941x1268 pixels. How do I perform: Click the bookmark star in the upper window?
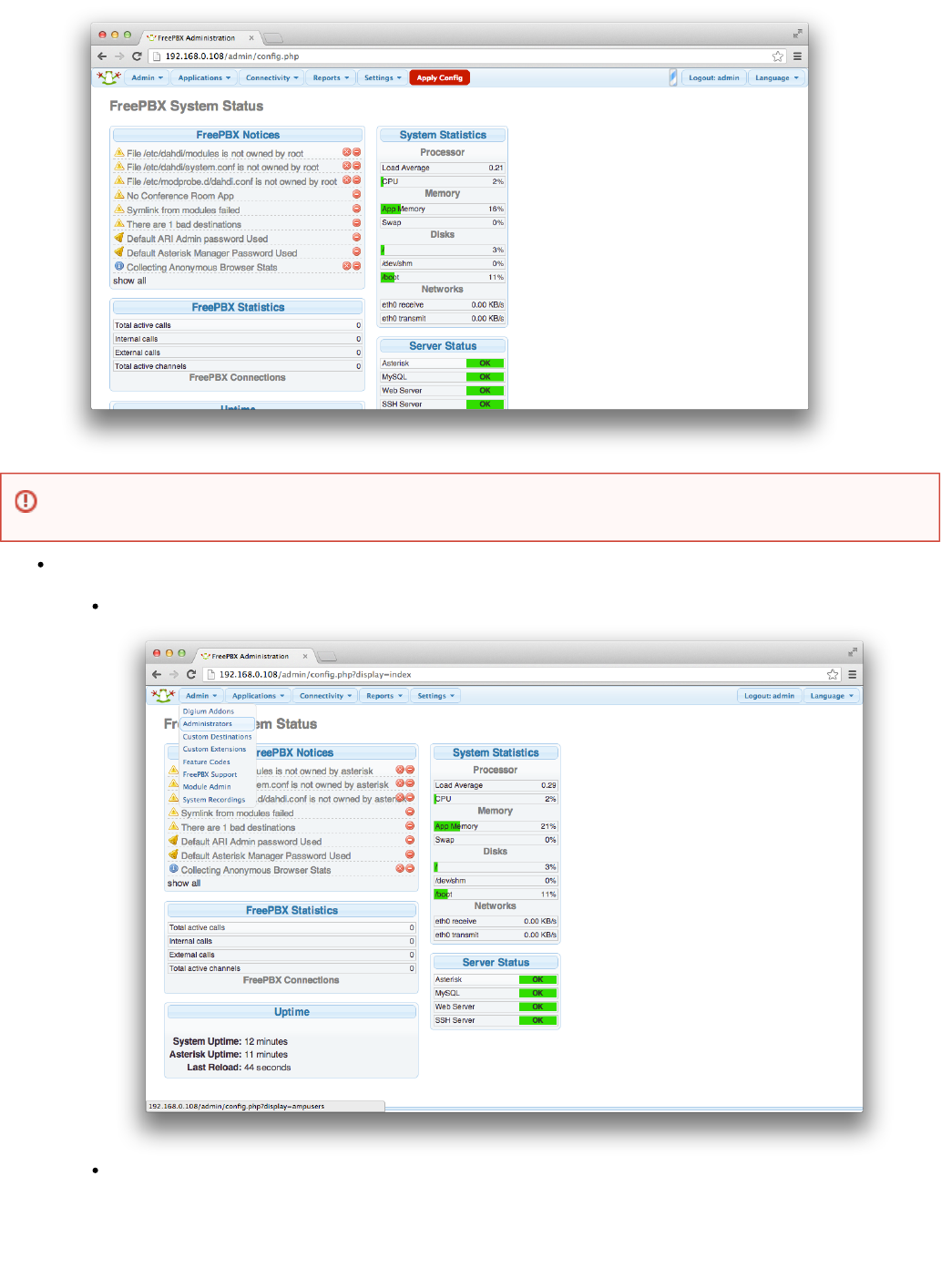click(777, 56)
